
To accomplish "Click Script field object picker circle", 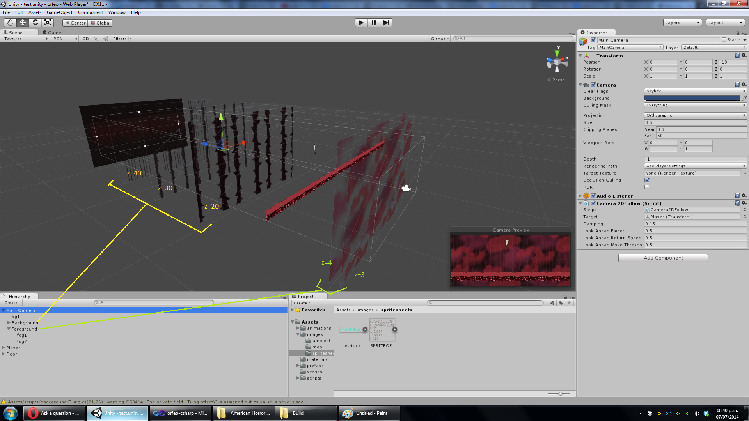I will (x=744, y=210).
